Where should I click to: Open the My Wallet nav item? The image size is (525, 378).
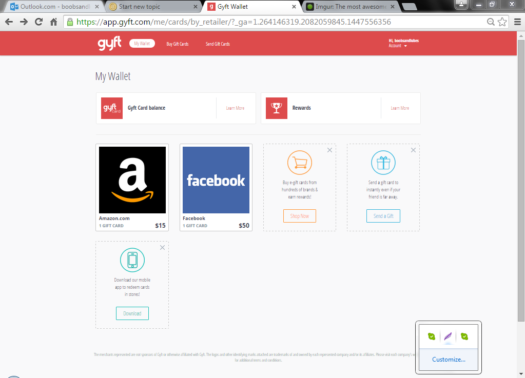[142, 44]
